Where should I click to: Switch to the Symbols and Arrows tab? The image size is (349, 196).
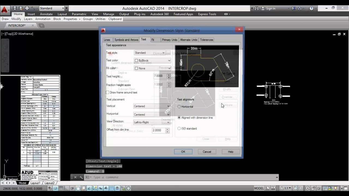tap(126, 40)
